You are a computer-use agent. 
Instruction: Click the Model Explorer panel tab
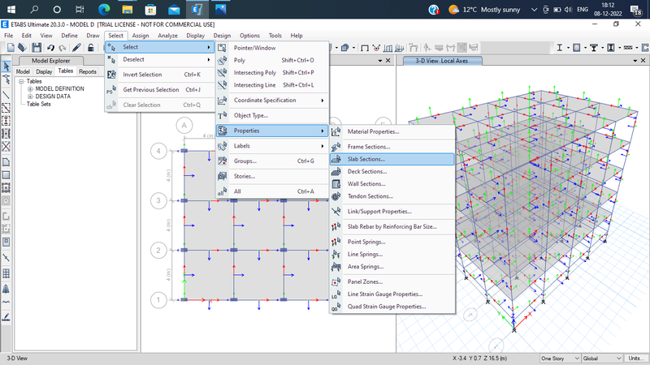point(50,61)
